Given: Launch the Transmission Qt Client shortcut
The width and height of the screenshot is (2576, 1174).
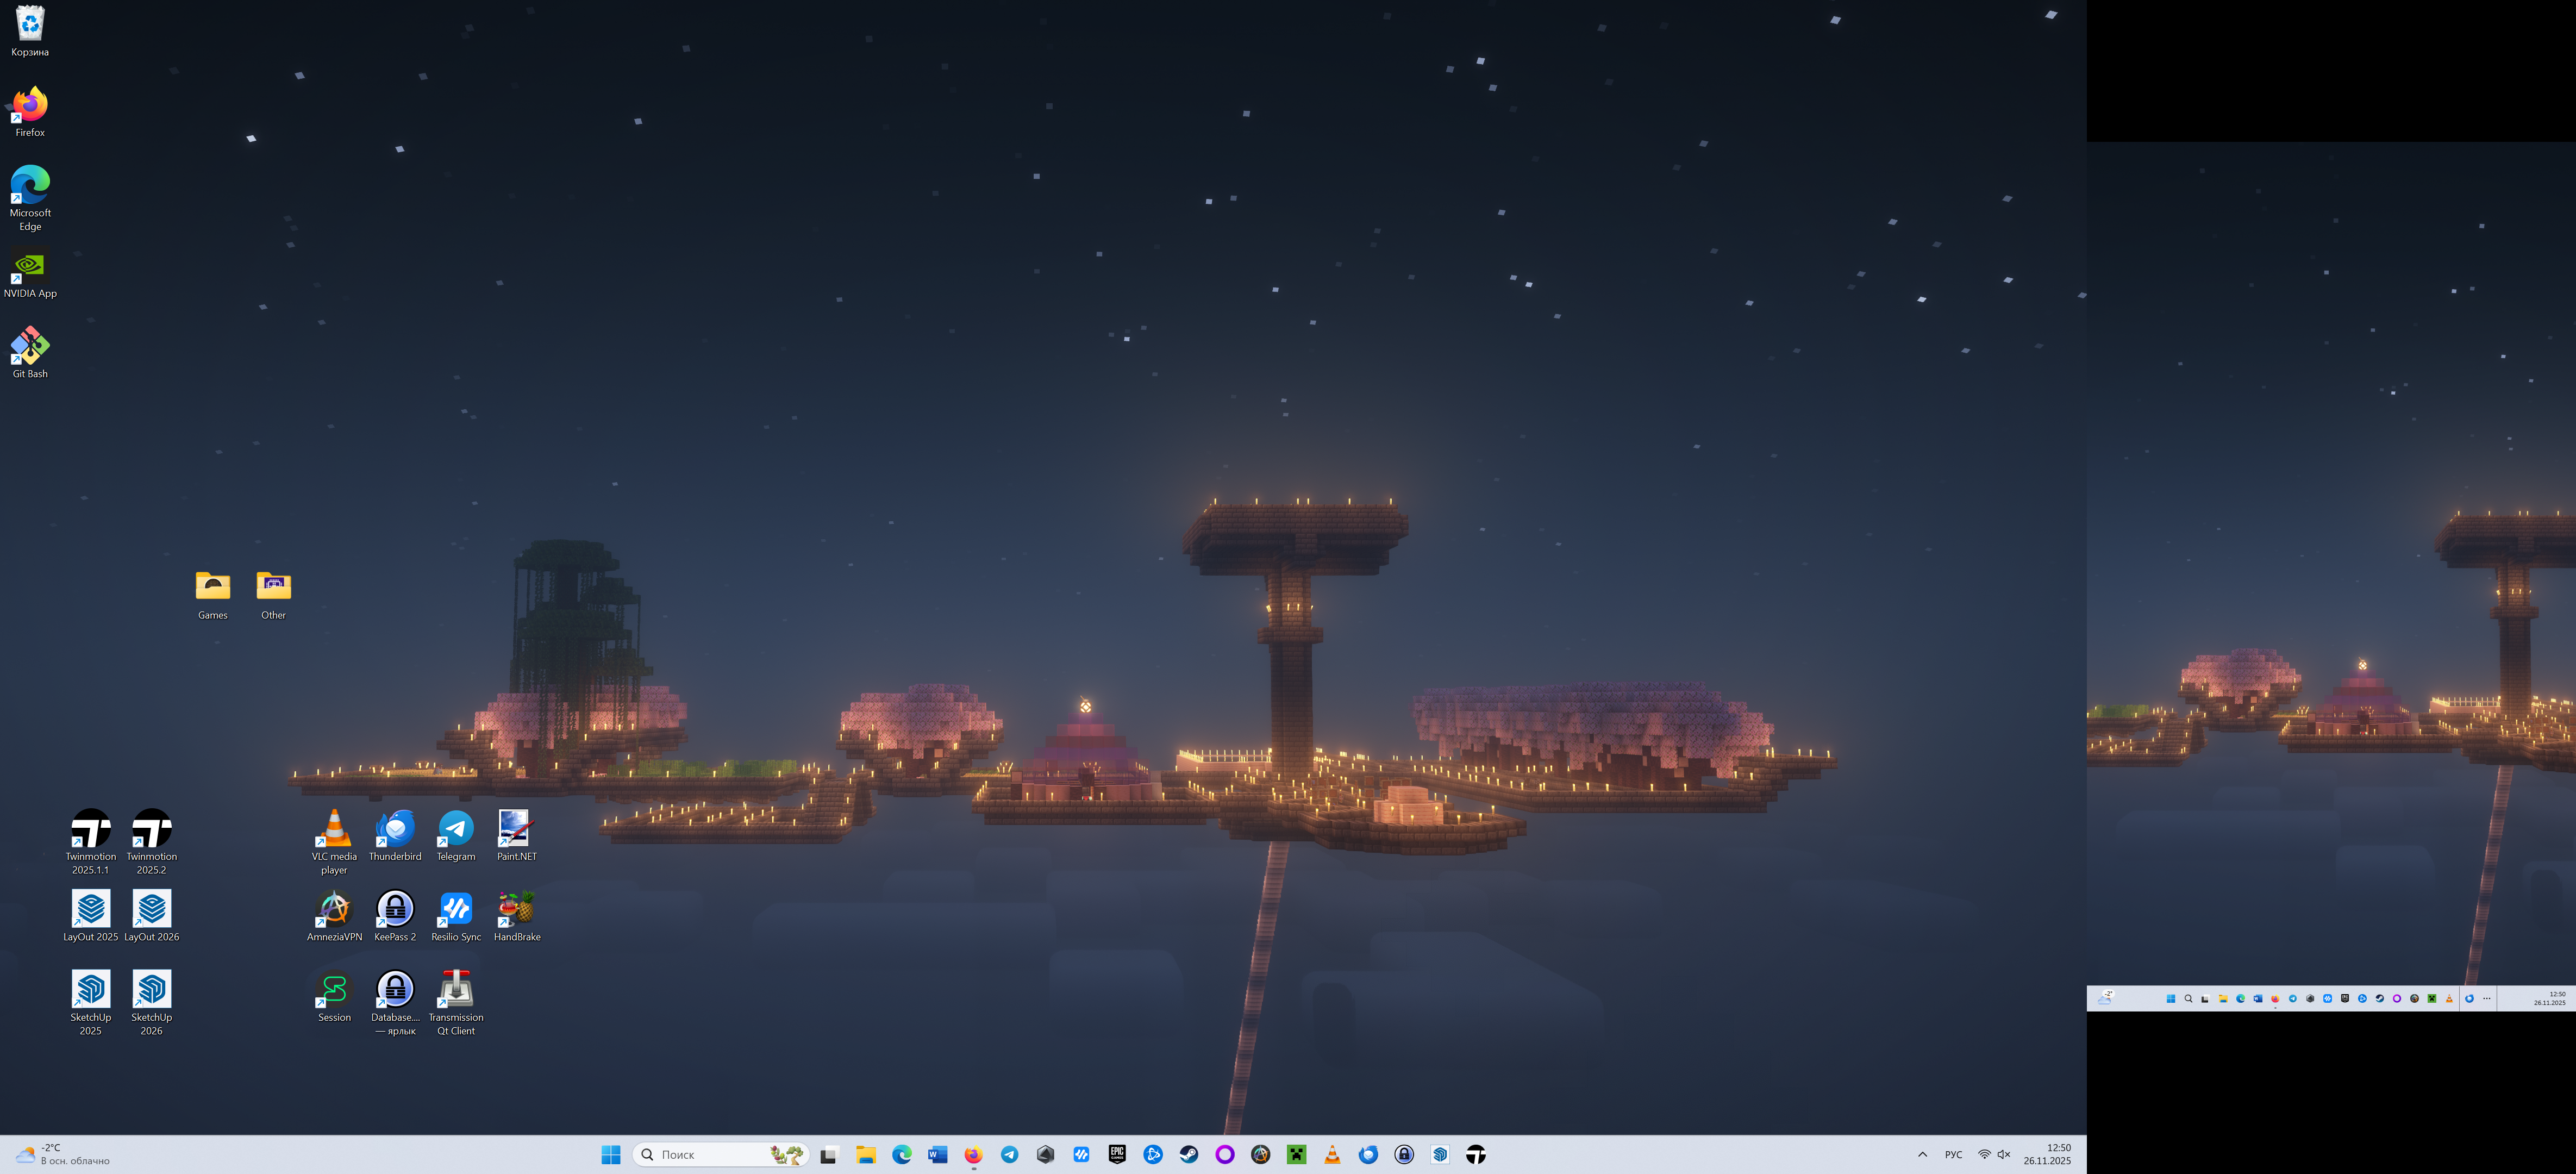Looking at the screenshot, I should coord(456,990).
